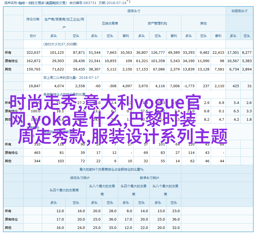Click the value 28,436
This screenshot has height=234, width=256.
79,61
